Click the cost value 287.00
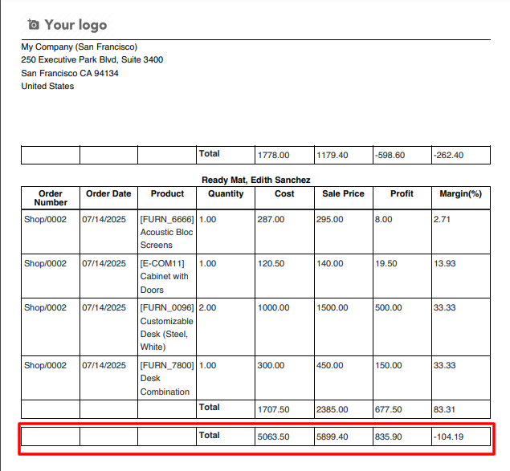Screen dimensions: 510x471 point(271,219)
